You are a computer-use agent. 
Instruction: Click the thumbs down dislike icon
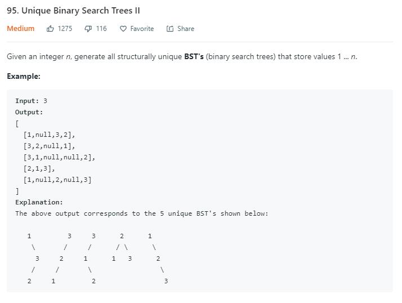(88, 29)
